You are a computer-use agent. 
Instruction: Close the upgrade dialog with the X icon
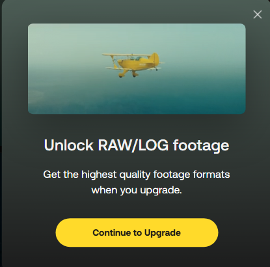coord(258,14)
